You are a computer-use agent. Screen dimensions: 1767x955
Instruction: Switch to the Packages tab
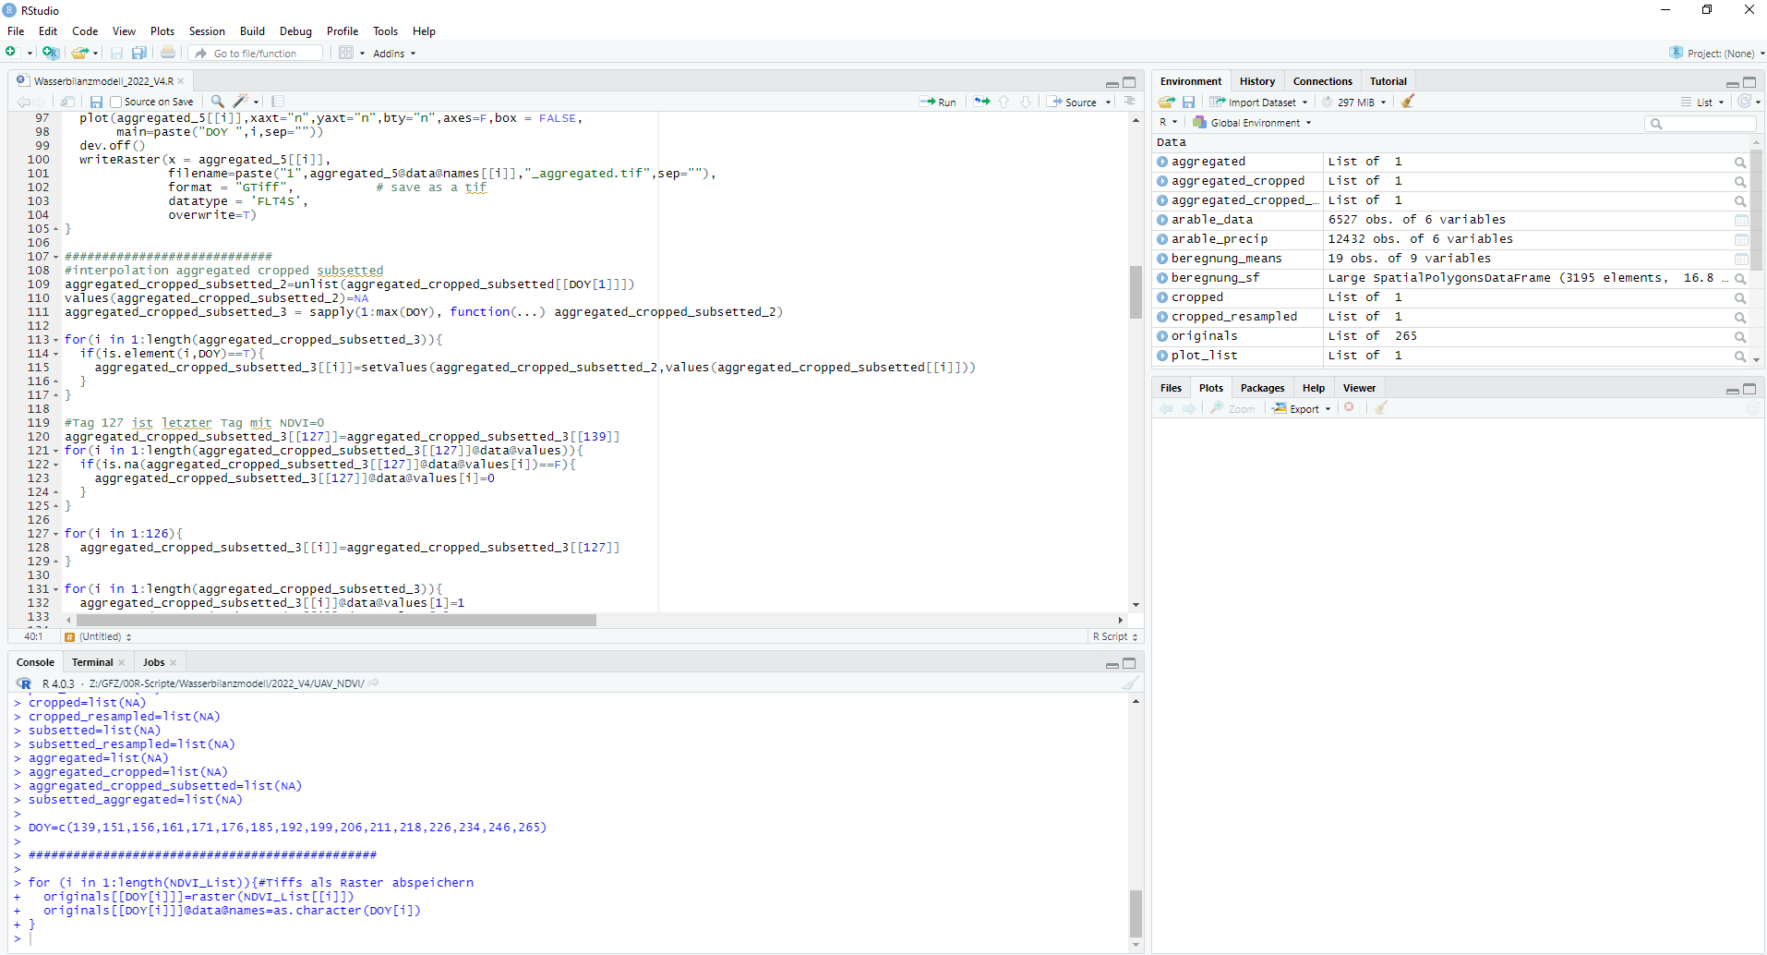pyautogui.click(x=1262, y=388)
